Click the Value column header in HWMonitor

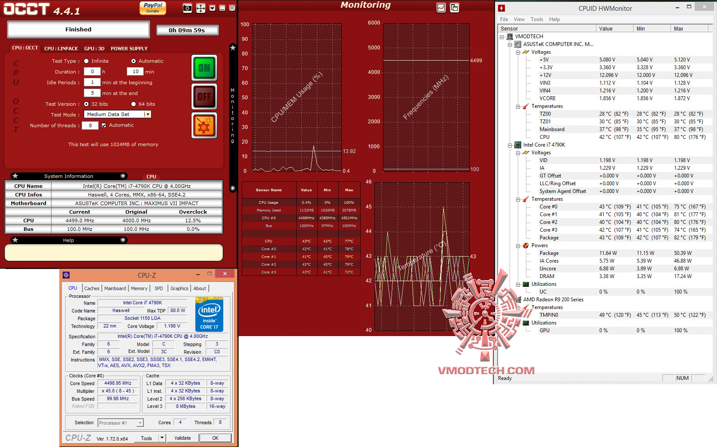coord(614,29)
